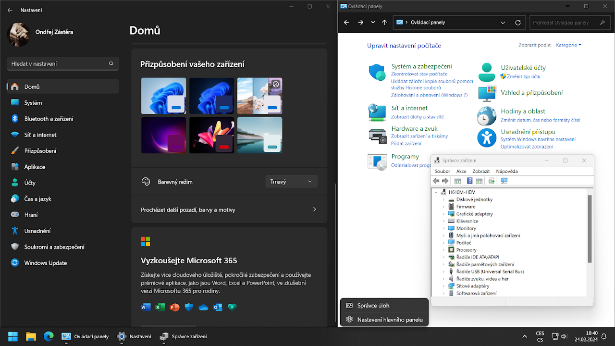Click Device Manager toolbar Help icon
The width and height of the screenshot is (615, 346).
(470, 181)
